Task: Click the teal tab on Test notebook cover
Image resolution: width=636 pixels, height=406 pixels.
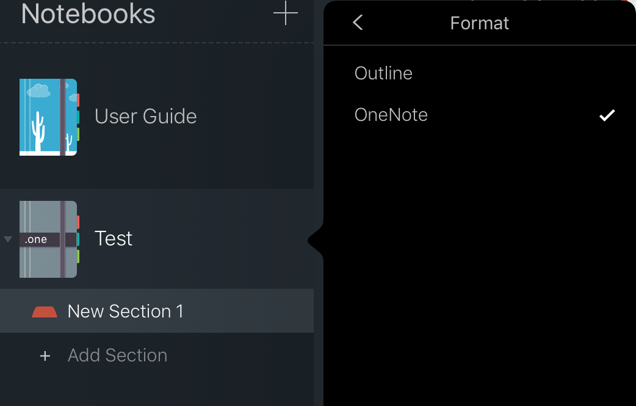Action: [x=78, y=239]
